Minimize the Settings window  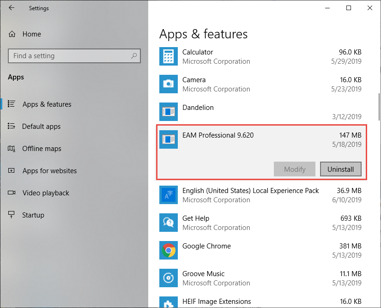pyautogui.click(x=327, y=8)
